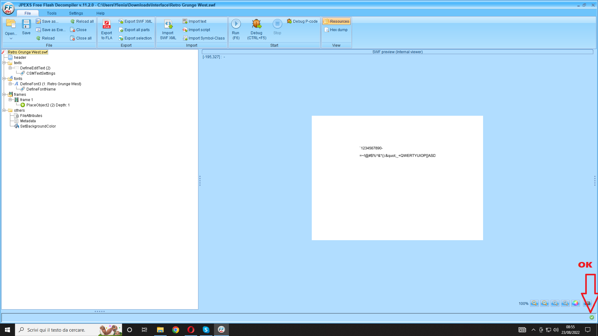Collapse the texts folder node

point(4,63)
